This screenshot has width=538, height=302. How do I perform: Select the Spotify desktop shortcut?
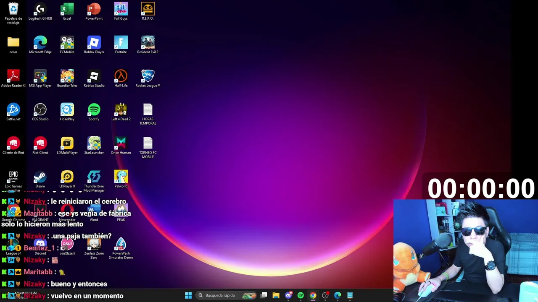pyautogui.click(x=94, y=112)
